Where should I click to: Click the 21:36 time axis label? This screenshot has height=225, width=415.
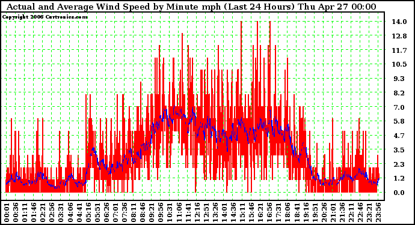pyautogui.click(x=342, y=212)
